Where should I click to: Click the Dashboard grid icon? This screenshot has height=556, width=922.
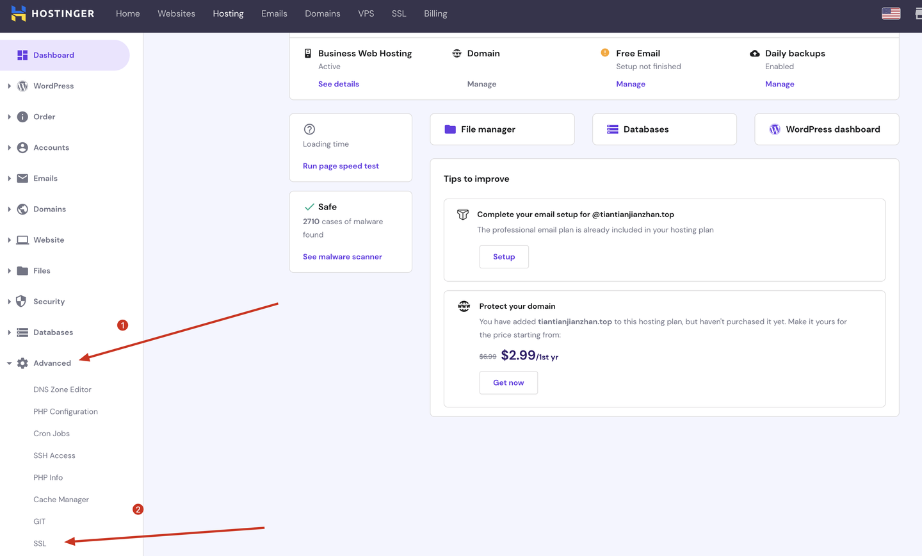(x=22, y=55)
